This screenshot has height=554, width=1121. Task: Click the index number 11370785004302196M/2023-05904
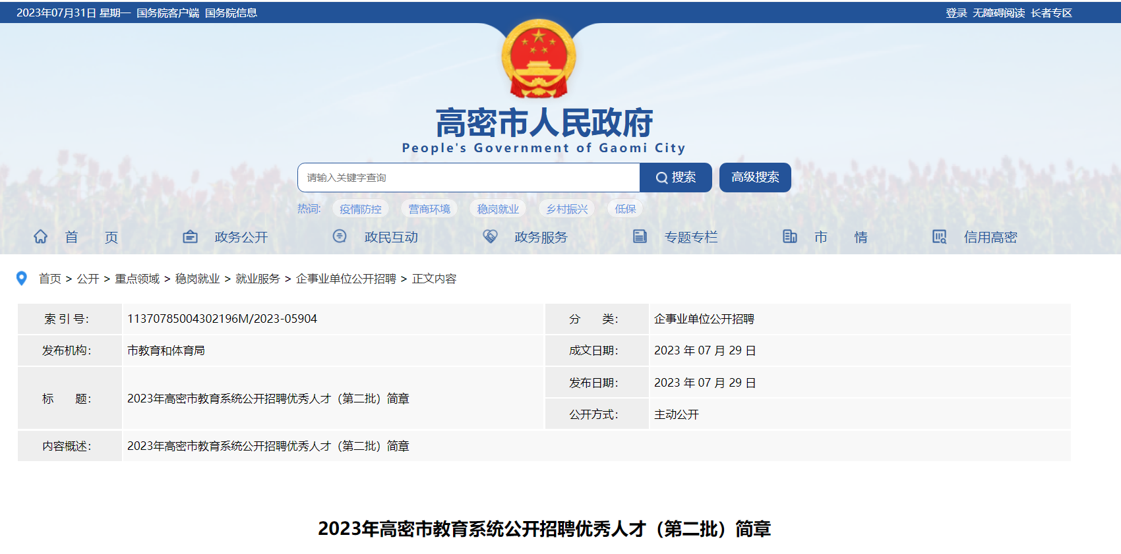pos(222,319)
